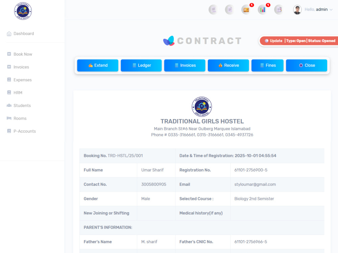This screenshot has height=253, width=338.
Task: Click the P-Accounts sidebar icon
Action: pos(9,131)
